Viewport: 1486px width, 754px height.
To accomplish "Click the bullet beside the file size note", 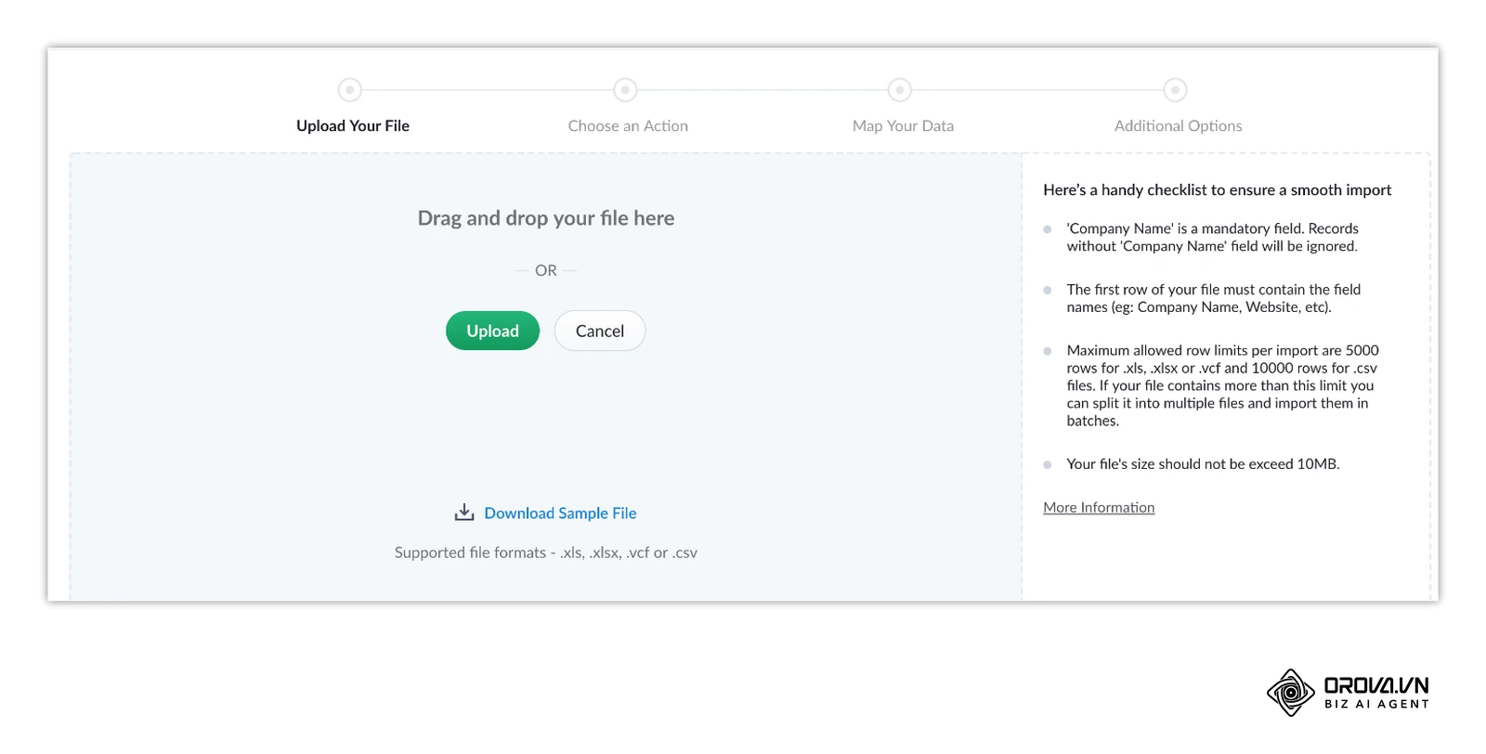I will click(1048, 464).
